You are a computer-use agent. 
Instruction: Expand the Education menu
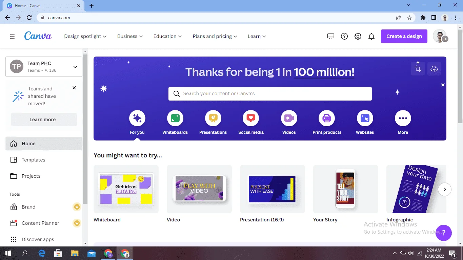[x=167, y=36]
